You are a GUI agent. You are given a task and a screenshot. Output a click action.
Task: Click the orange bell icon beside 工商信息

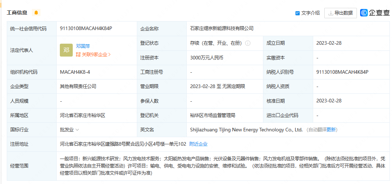coord(36,13)
